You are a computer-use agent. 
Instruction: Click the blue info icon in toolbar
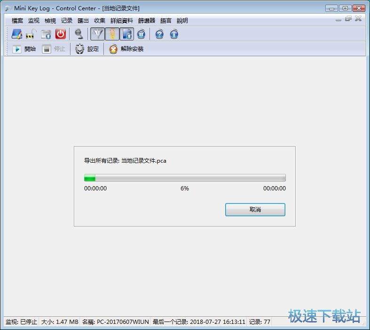pos(174,34)
